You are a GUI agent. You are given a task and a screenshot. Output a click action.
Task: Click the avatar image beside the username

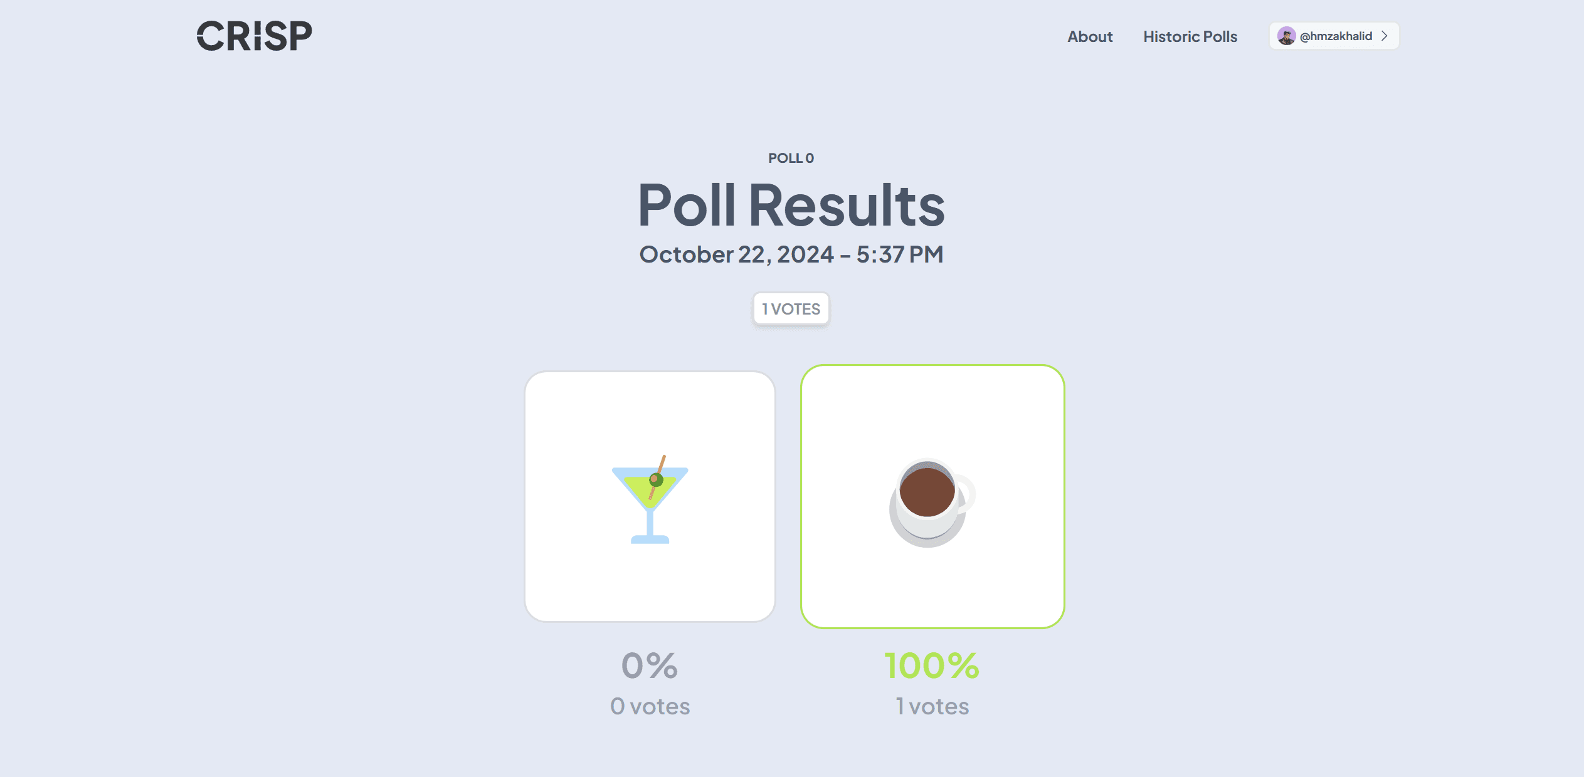coord(1288,36)
